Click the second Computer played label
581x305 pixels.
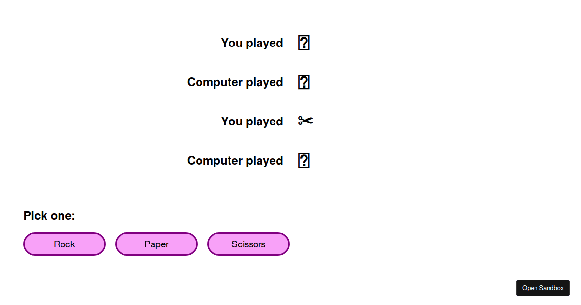point(235,160)
